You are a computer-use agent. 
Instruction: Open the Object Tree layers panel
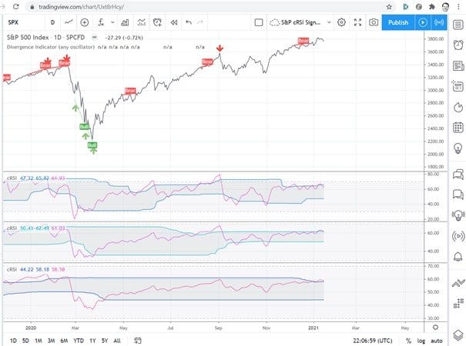[x=458, y=335]
